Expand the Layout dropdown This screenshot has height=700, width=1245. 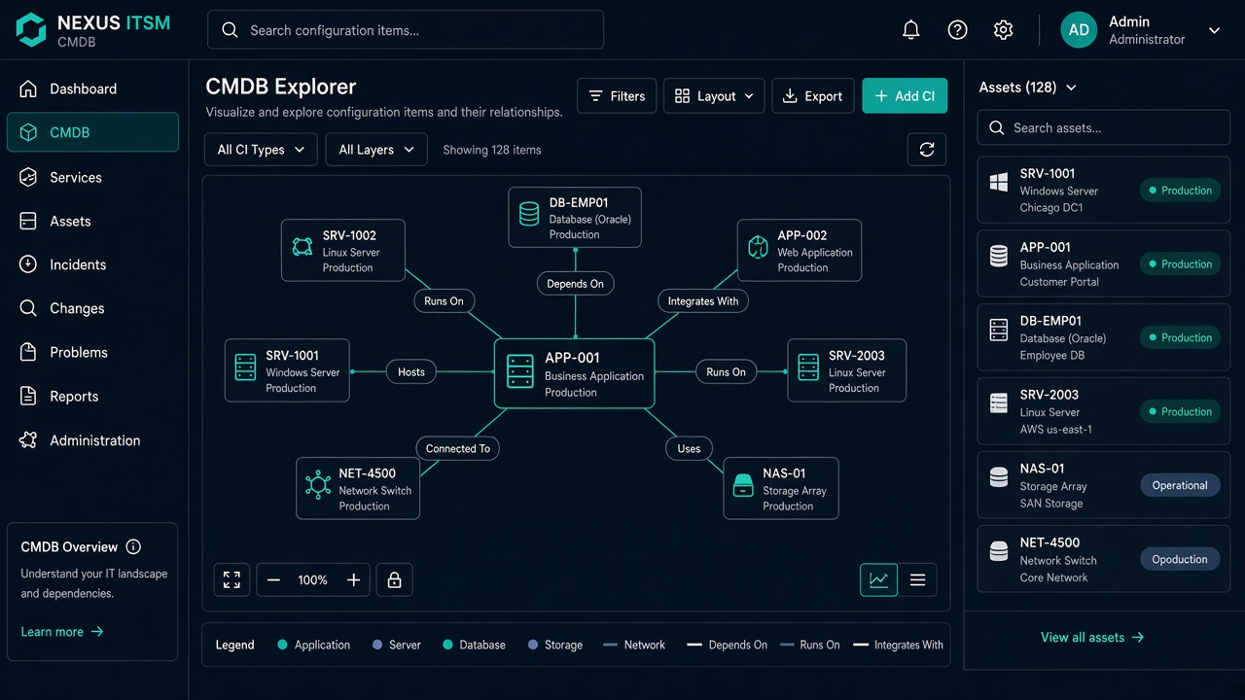(714, 96)
